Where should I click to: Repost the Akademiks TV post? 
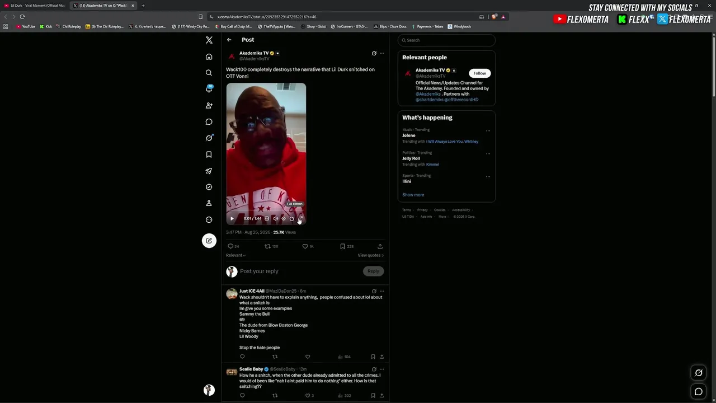coord(271,246)
